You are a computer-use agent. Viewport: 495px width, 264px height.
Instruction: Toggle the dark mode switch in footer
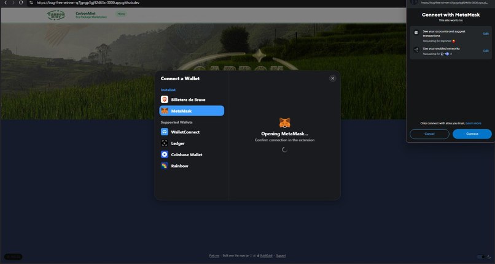coord(481,257)
